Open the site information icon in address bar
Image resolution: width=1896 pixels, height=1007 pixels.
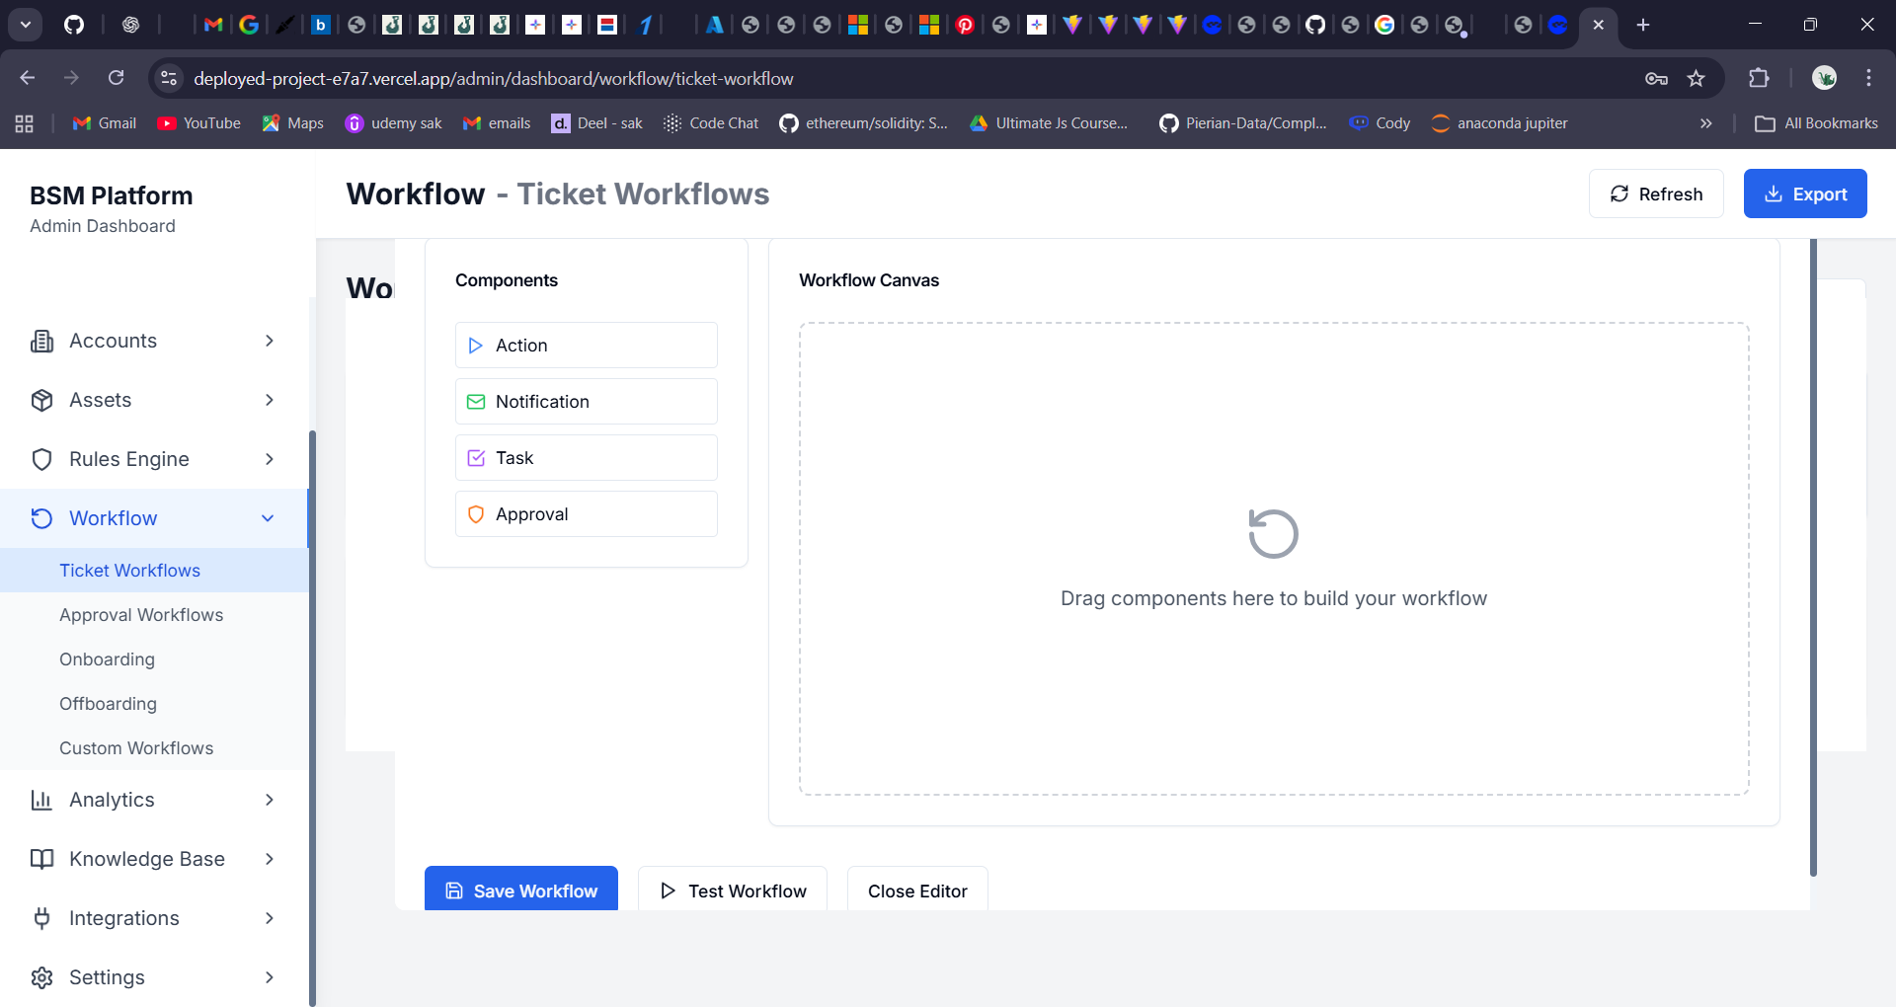click(x=169, y=78)
